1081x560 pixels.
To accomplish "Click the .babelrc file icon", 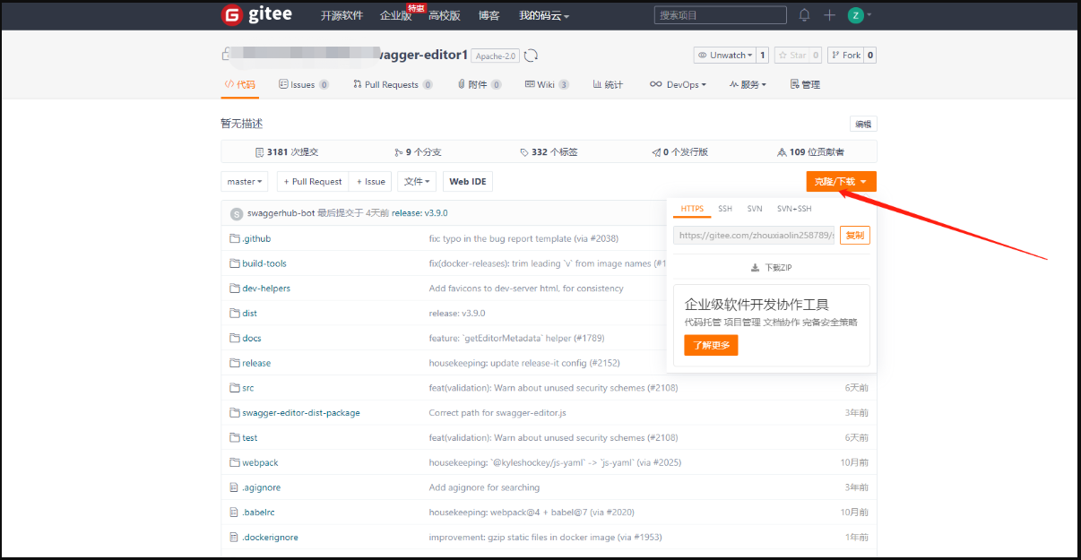I will [235, 513].
